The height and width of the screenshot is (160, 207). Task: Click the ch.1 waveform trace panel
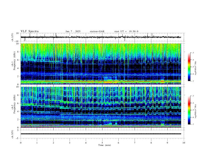pos(102,37)
